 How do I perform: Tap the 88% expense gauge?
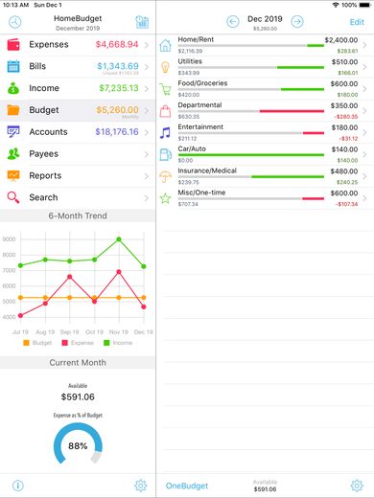[x=78, y=443]
